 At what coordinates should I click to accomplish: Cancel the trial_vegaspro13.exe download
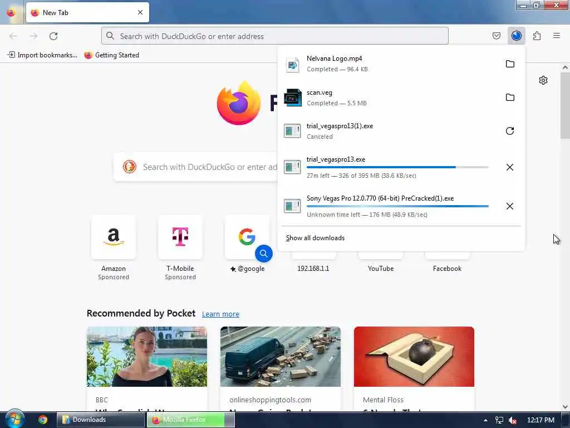[510, 167]
